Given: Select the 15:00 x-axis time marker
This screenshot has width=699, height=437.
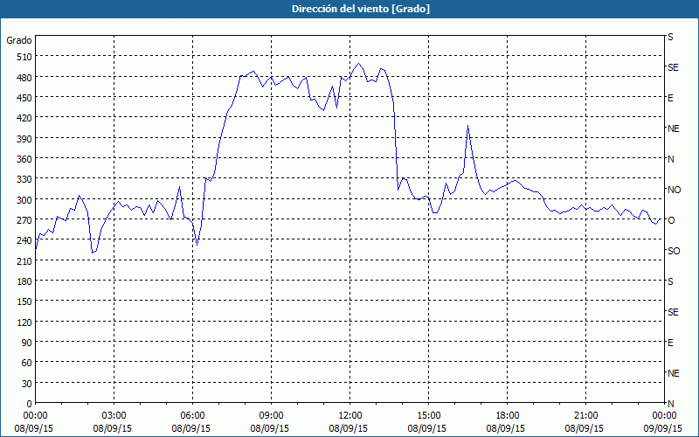Looking at the screenshot, I should 428,415.
